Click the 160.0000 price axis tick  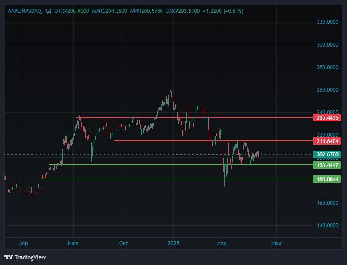pos(327,203)
